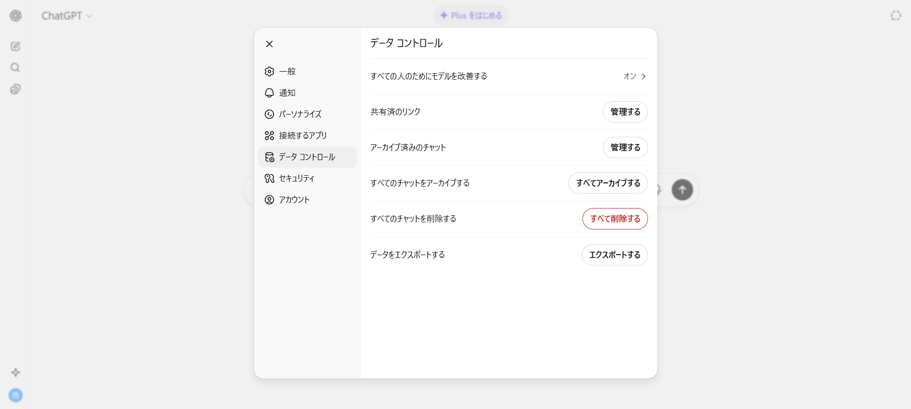Click the ChatGPT logo icon
The image size is (911, 409).
(16, 16)
